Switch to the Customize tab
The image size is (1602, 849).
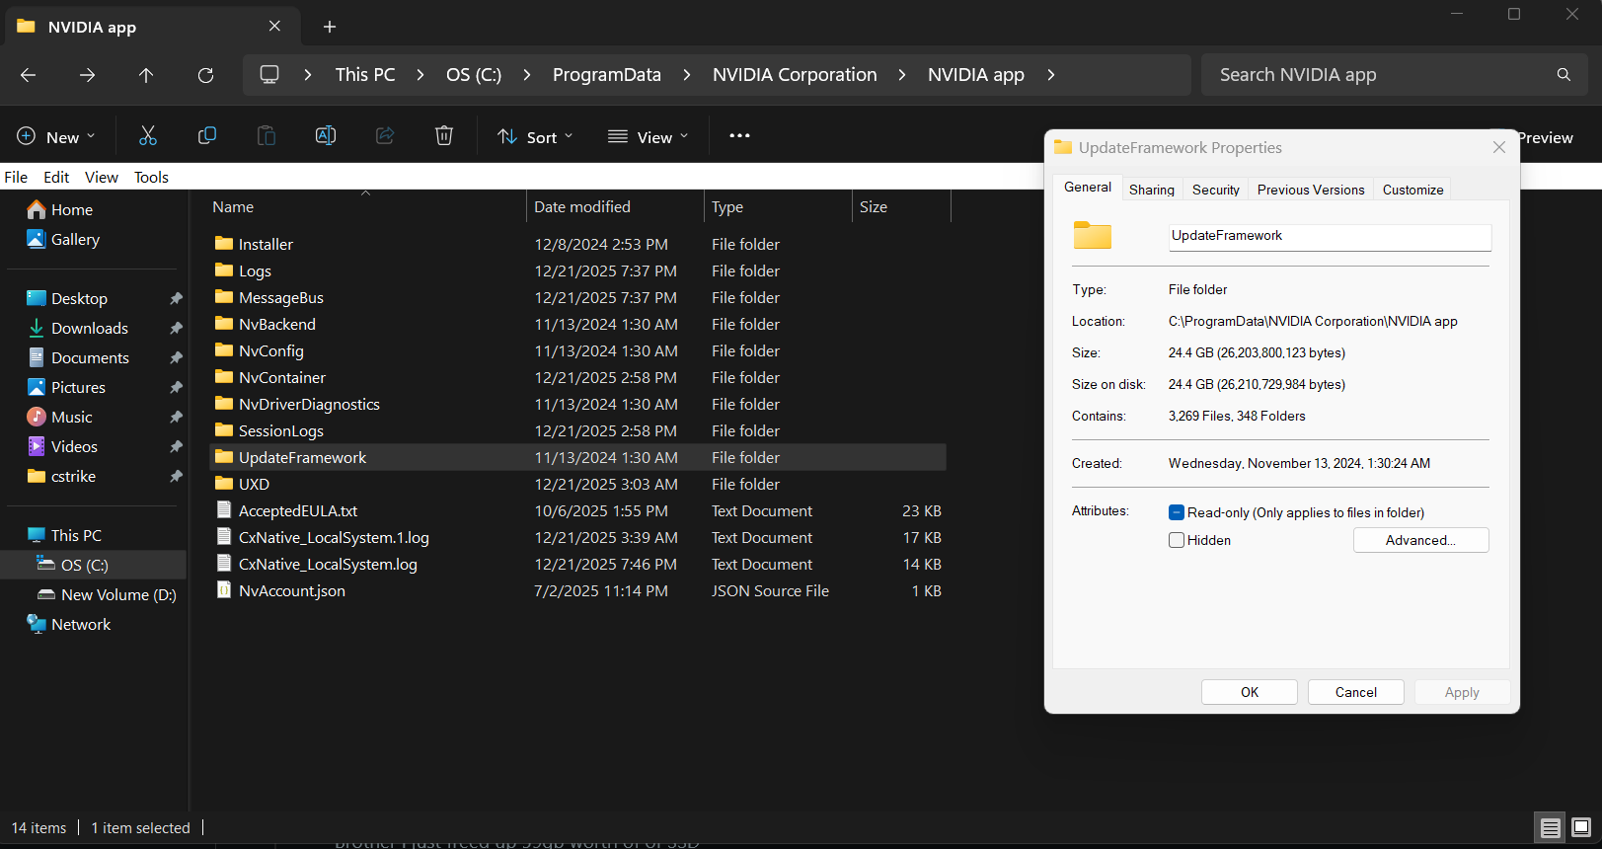point(1413,190)
